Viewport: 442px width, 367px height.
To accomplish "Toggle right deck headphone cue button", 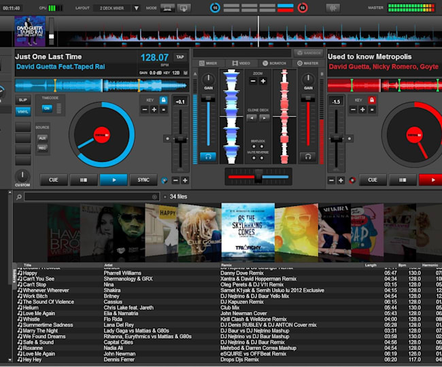I will (x=308, y=156).
